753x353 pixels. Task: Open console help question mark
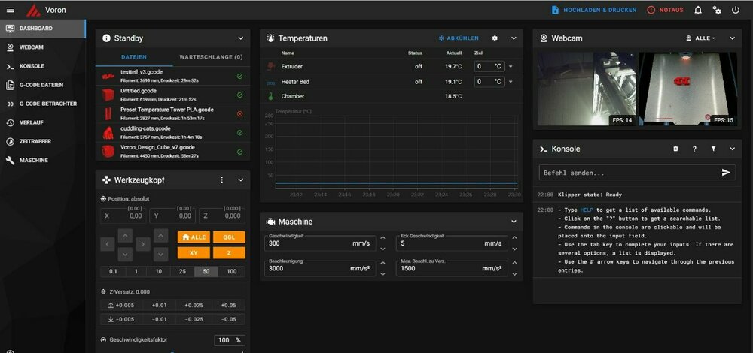pyautogui.click(x=694, y=149)
